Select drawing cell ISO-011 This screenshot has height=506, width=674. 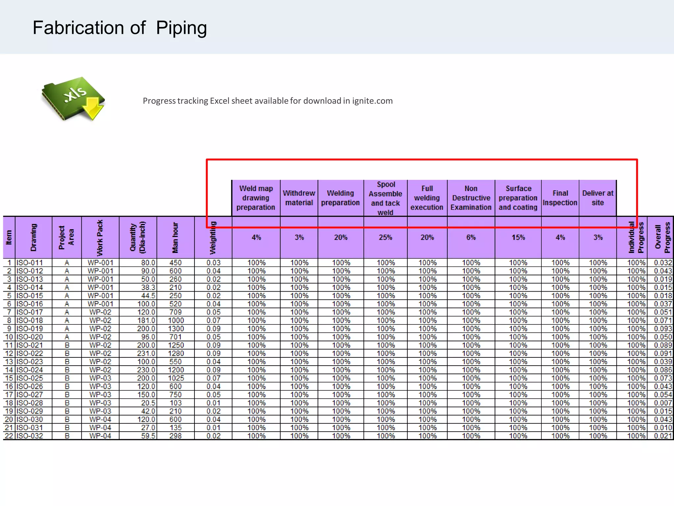(x=34, y=263)
